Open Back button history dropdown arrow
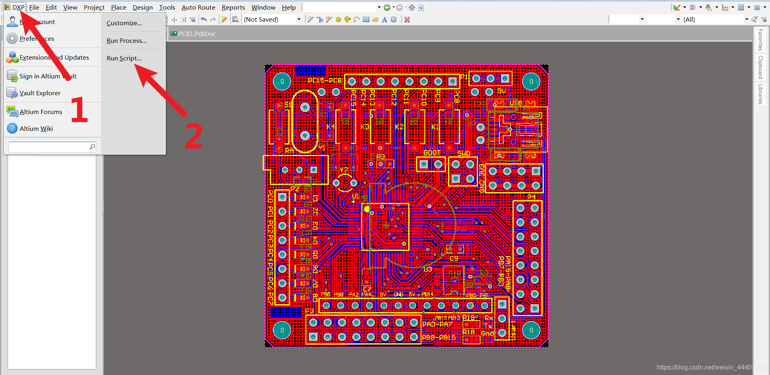 [393, 7]
